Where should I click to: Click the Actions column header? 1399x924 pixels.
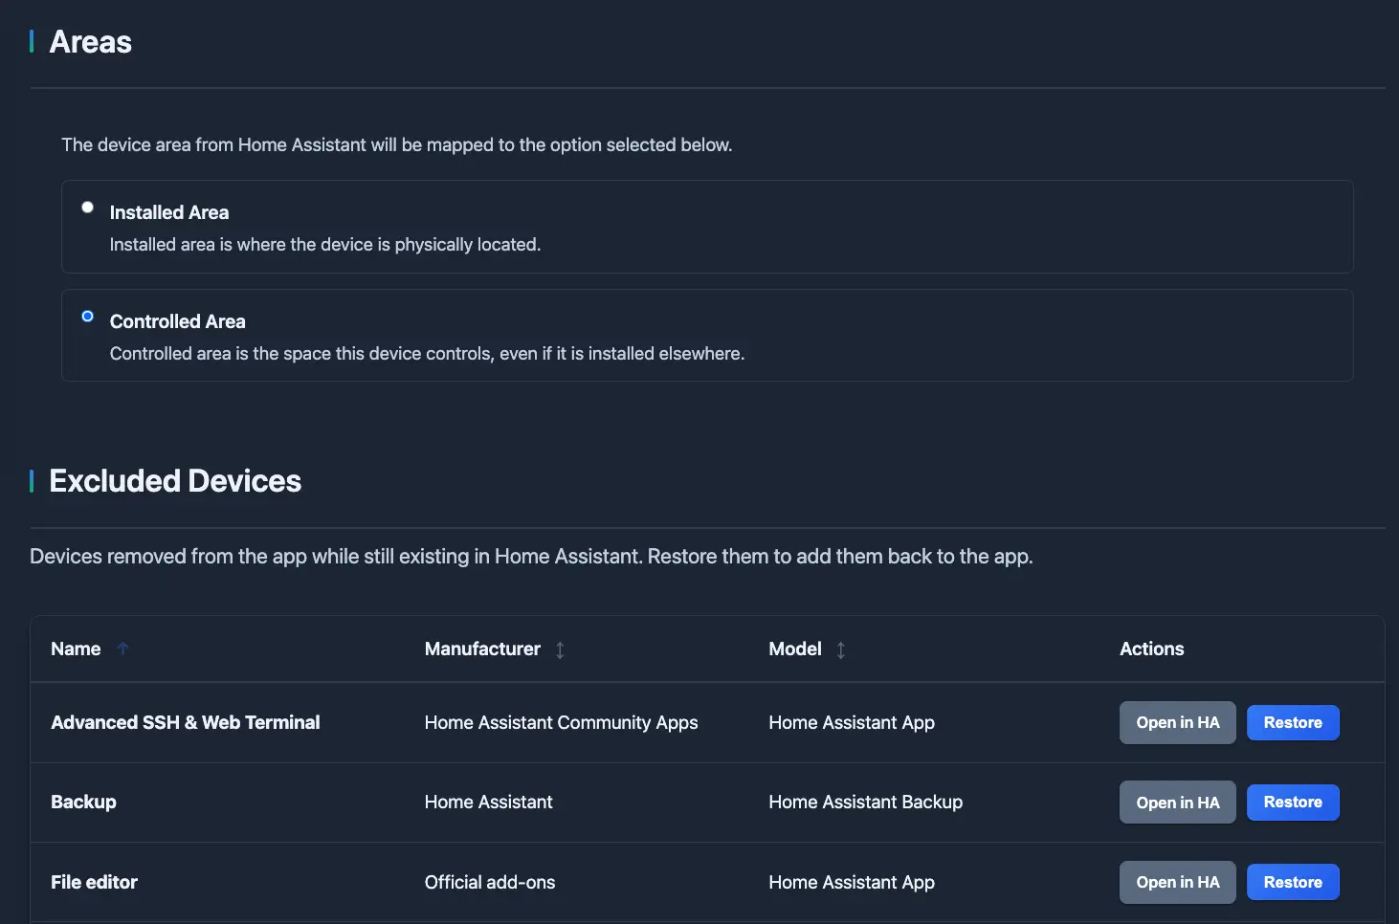click(1151, 649)
